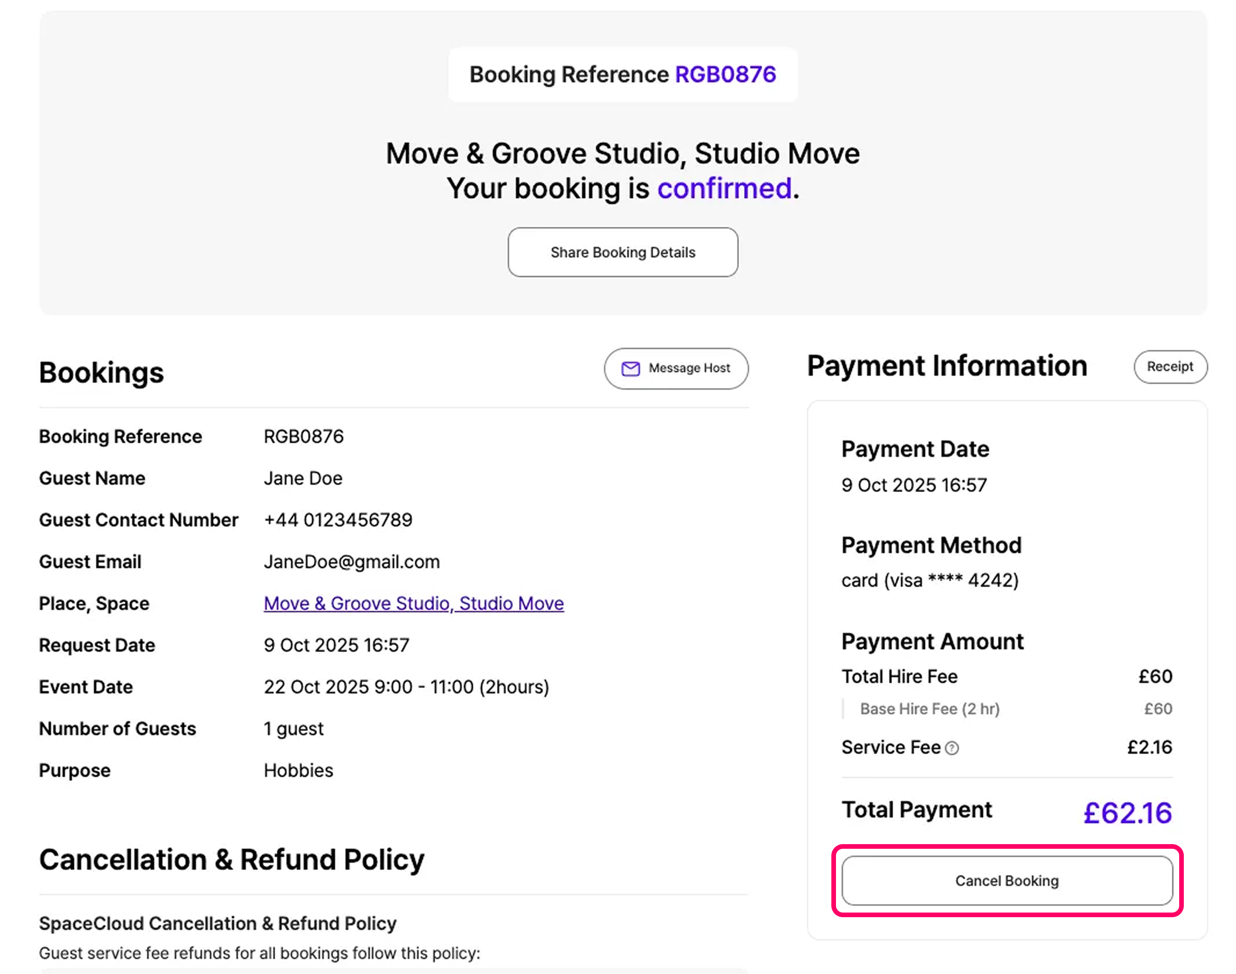1236x974 pixels.
Task: Click the Cancellation & Refund Policy heading
Action: pyautogui.click(x=232, y=859)
